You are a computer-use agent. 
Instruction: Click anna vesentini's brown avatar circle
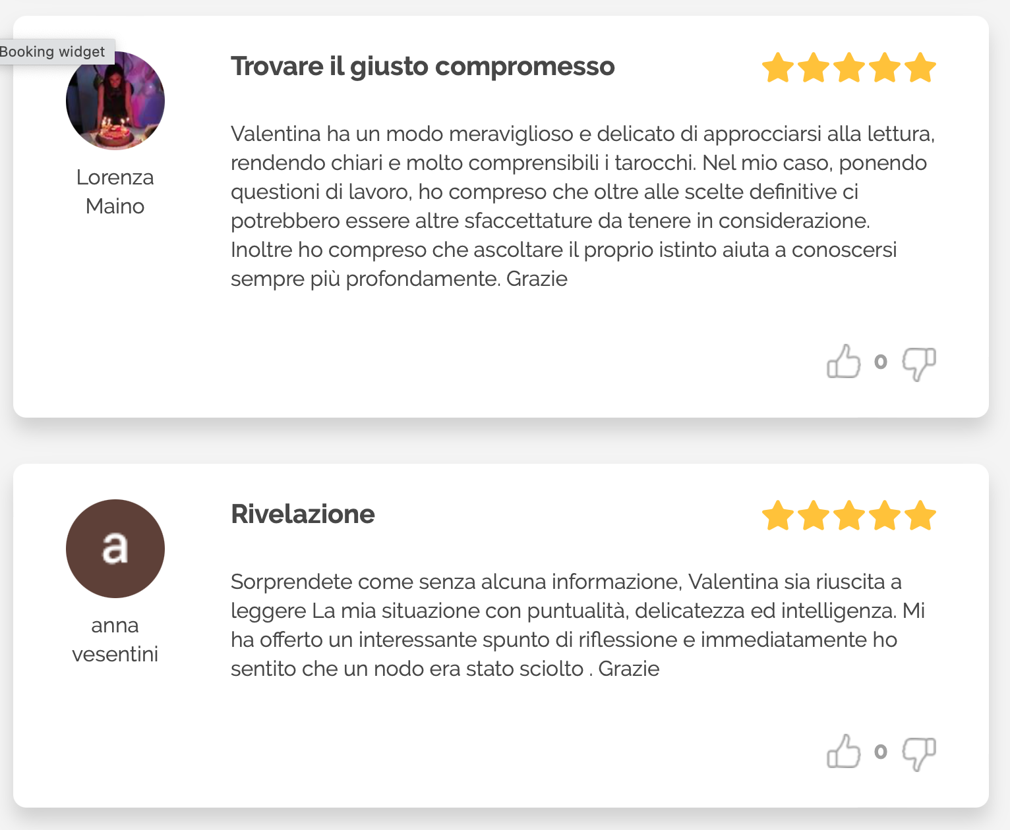115,549
